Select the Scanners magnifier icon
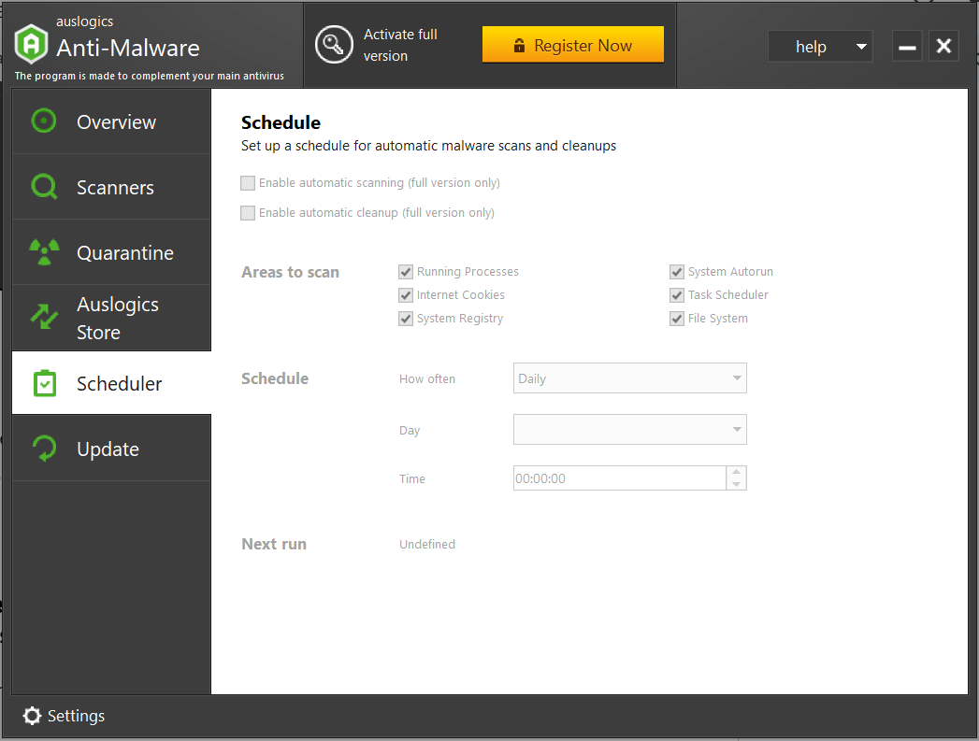The height and width of the screenshot is (741, 979). point(44,187)
